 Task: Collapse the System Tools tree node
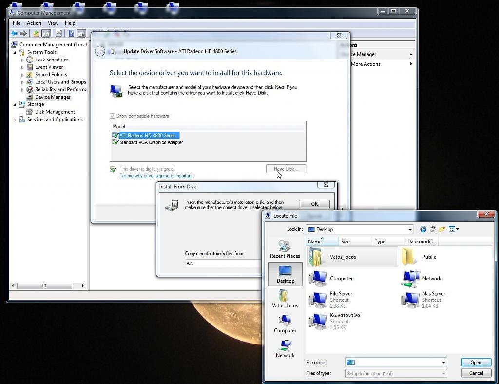point(15,53)
